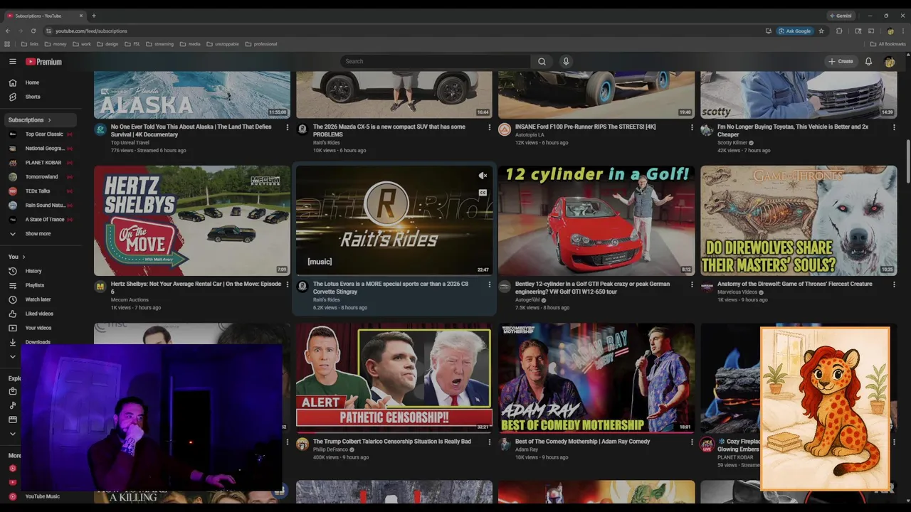Open the unstoppable bookmark folder

223,44
